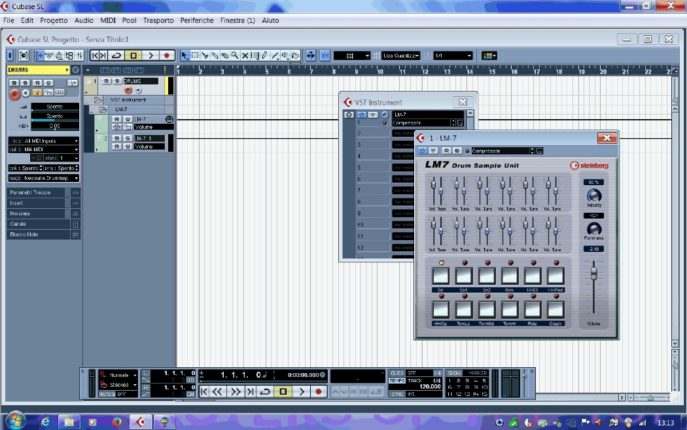The image size is (687, 430).
Task: Open the channel chn: 1 dropdown
Action: pos(61,158)
